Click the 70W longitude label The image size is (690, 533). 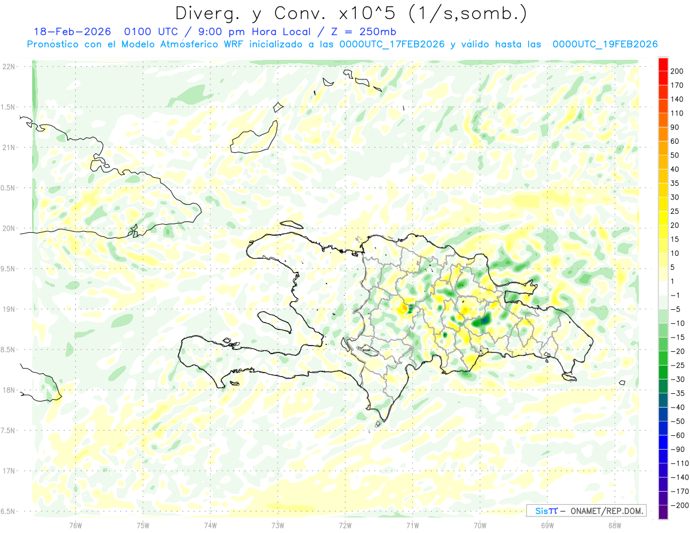[480, 525]
